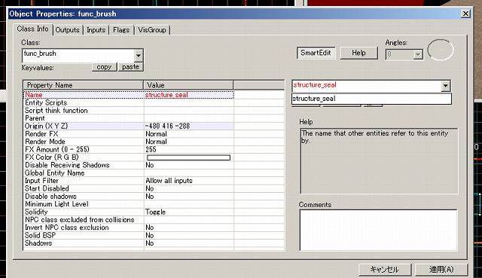
Task: Click the paste keyvalues button
Action: click(130, 67)
